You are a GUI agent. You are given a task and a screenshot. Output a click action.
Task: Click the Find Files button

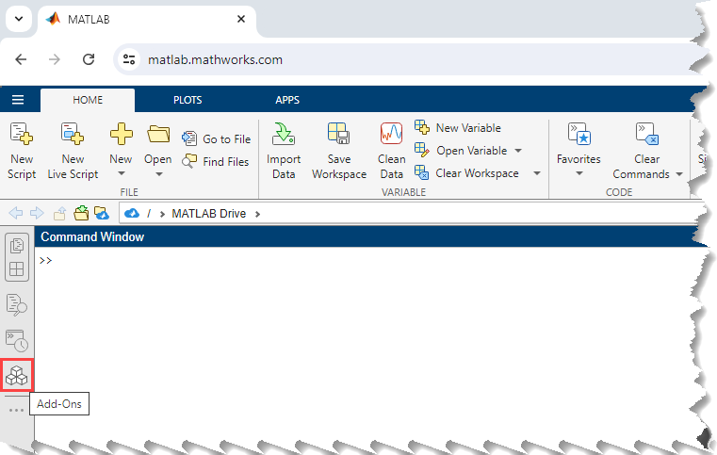coord(217,161)
